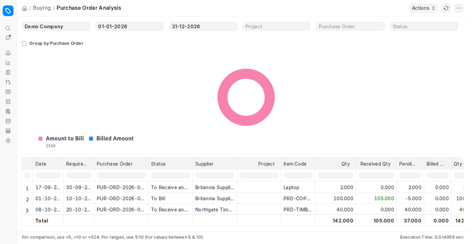Click the home icon in the breadcrumb
Image resolution: width=472 pixels, height=244 pixels.
click(x=25, y=8)
